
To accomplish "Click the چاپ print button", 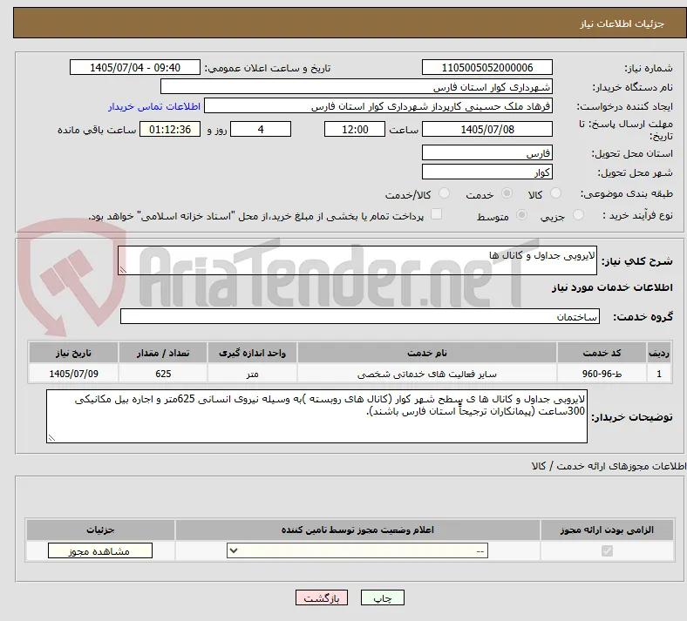I will tap(383, 597).
